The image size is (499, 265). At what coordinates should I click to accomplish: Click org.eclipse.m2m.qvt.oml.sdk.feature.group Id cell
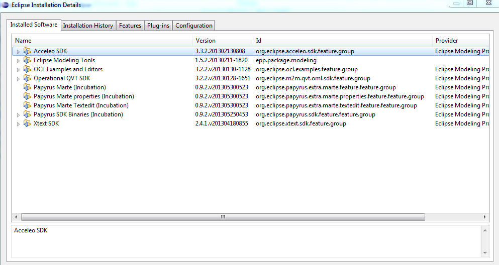[313, 78]
